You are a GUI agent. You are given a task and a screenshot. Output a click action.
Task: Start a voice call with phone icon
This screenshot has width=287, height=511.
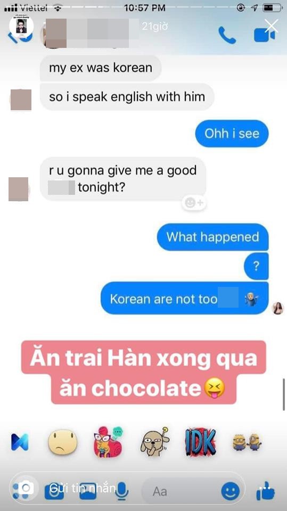coord(227,35)
